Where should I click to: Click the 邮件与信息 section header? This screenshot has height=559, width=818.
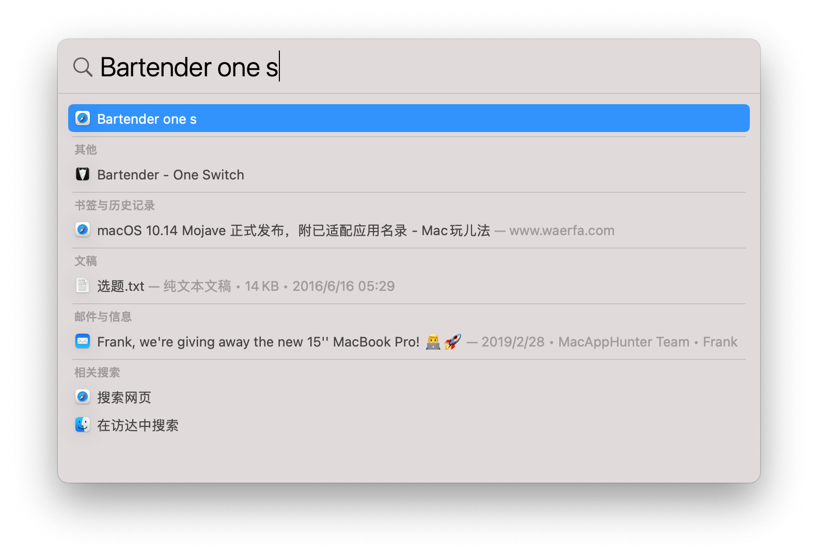103,317
